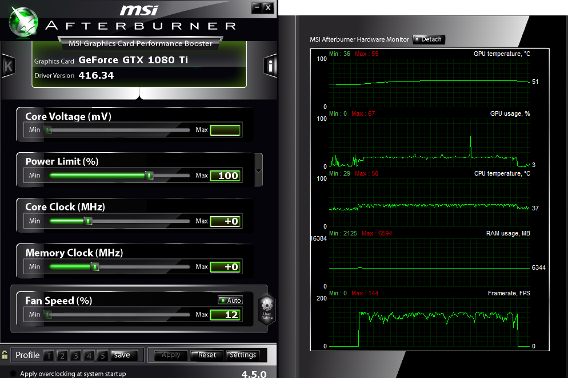568x378 pixels.
Task: Click the Core Clock slider handle
Action: 88,221
